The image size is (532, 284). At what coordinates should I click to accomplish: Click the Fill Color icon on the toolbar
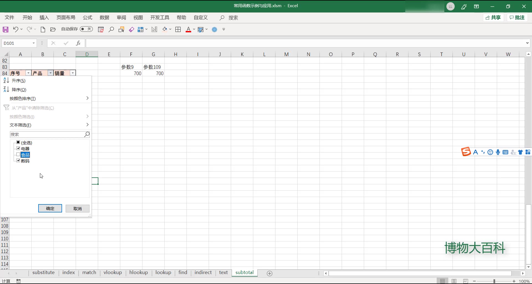point(165,29)
